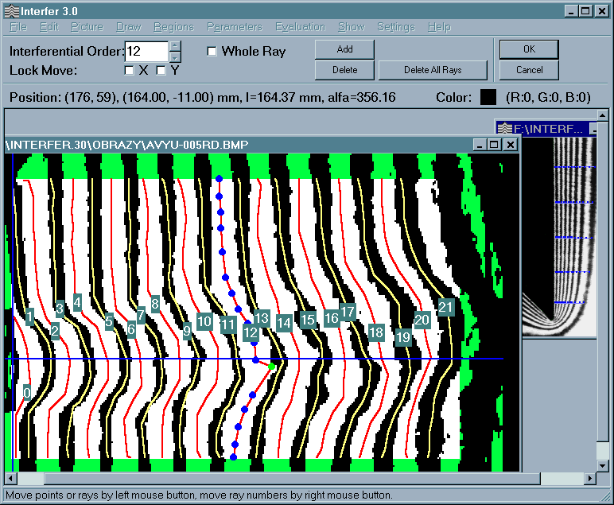Maximize the AVYU-005RD.BMP image window

pos(494,145)
